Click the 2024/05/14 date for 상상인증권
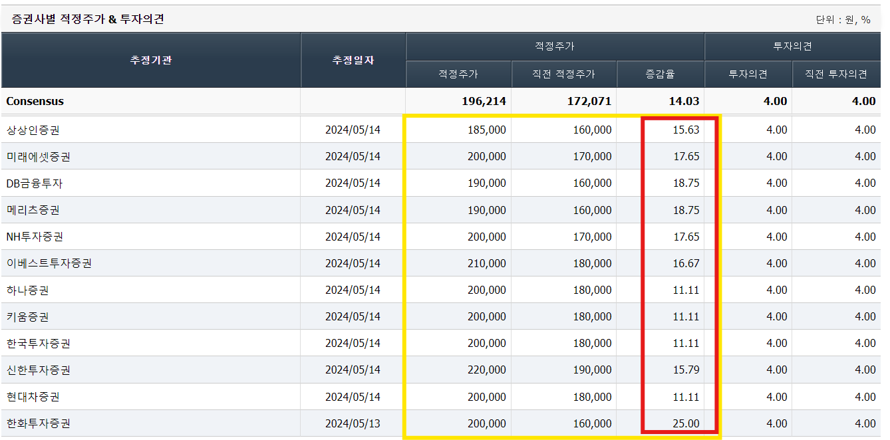Image resolution: width=890 pixels, height=440 pixels. tap(353, 130)
